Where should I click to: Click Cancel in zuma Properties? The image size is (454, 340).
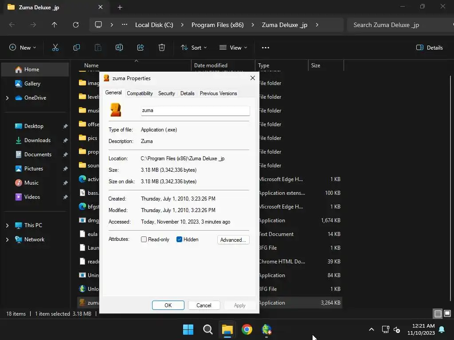pos(204,305)
